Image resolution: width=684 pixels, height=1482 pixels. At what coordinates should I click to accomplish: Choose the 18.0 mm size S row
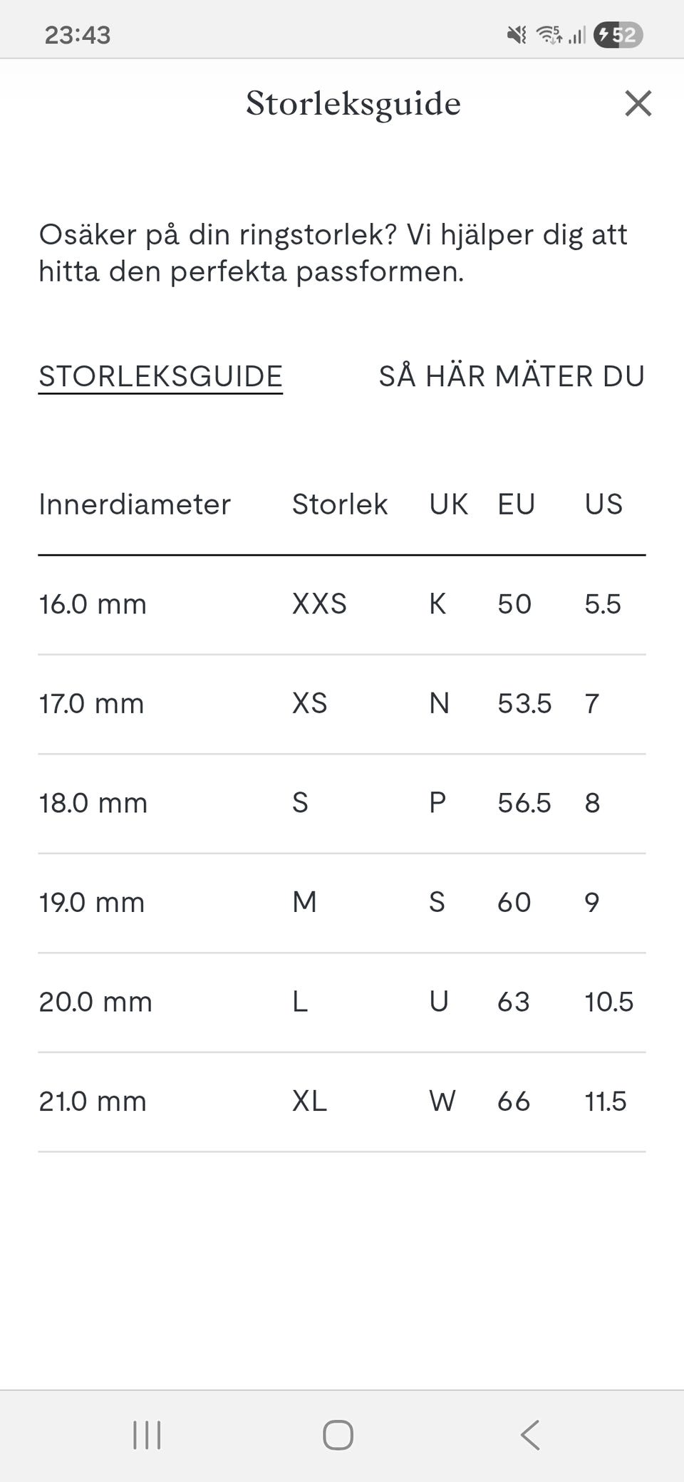click(x=342, y=803)
